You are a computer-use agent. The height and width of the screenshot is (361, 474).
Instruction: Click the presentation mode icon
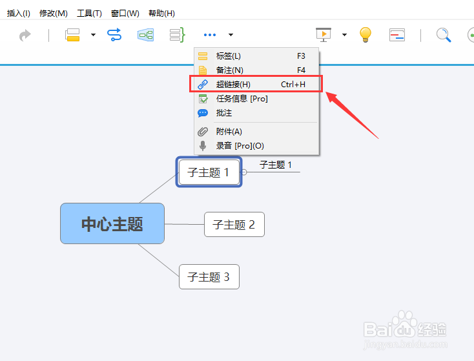click(x=324, y=35)
